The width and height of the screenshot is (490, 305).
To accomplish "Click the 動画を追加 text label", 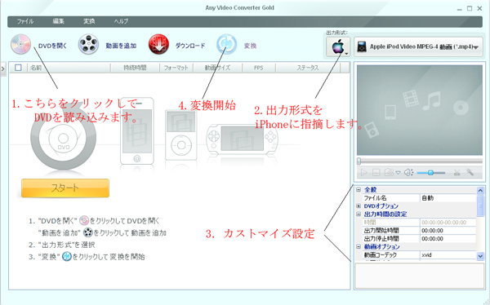I will point(121,46).
